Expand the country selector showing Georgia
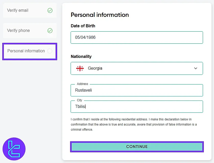The width and height of the screenshot is (214, 163). pos(137,68)
